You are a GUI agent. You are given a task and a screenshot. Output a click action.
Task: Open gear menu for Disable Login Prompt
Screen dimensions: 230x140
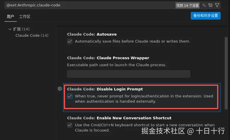tap(60, 89)
